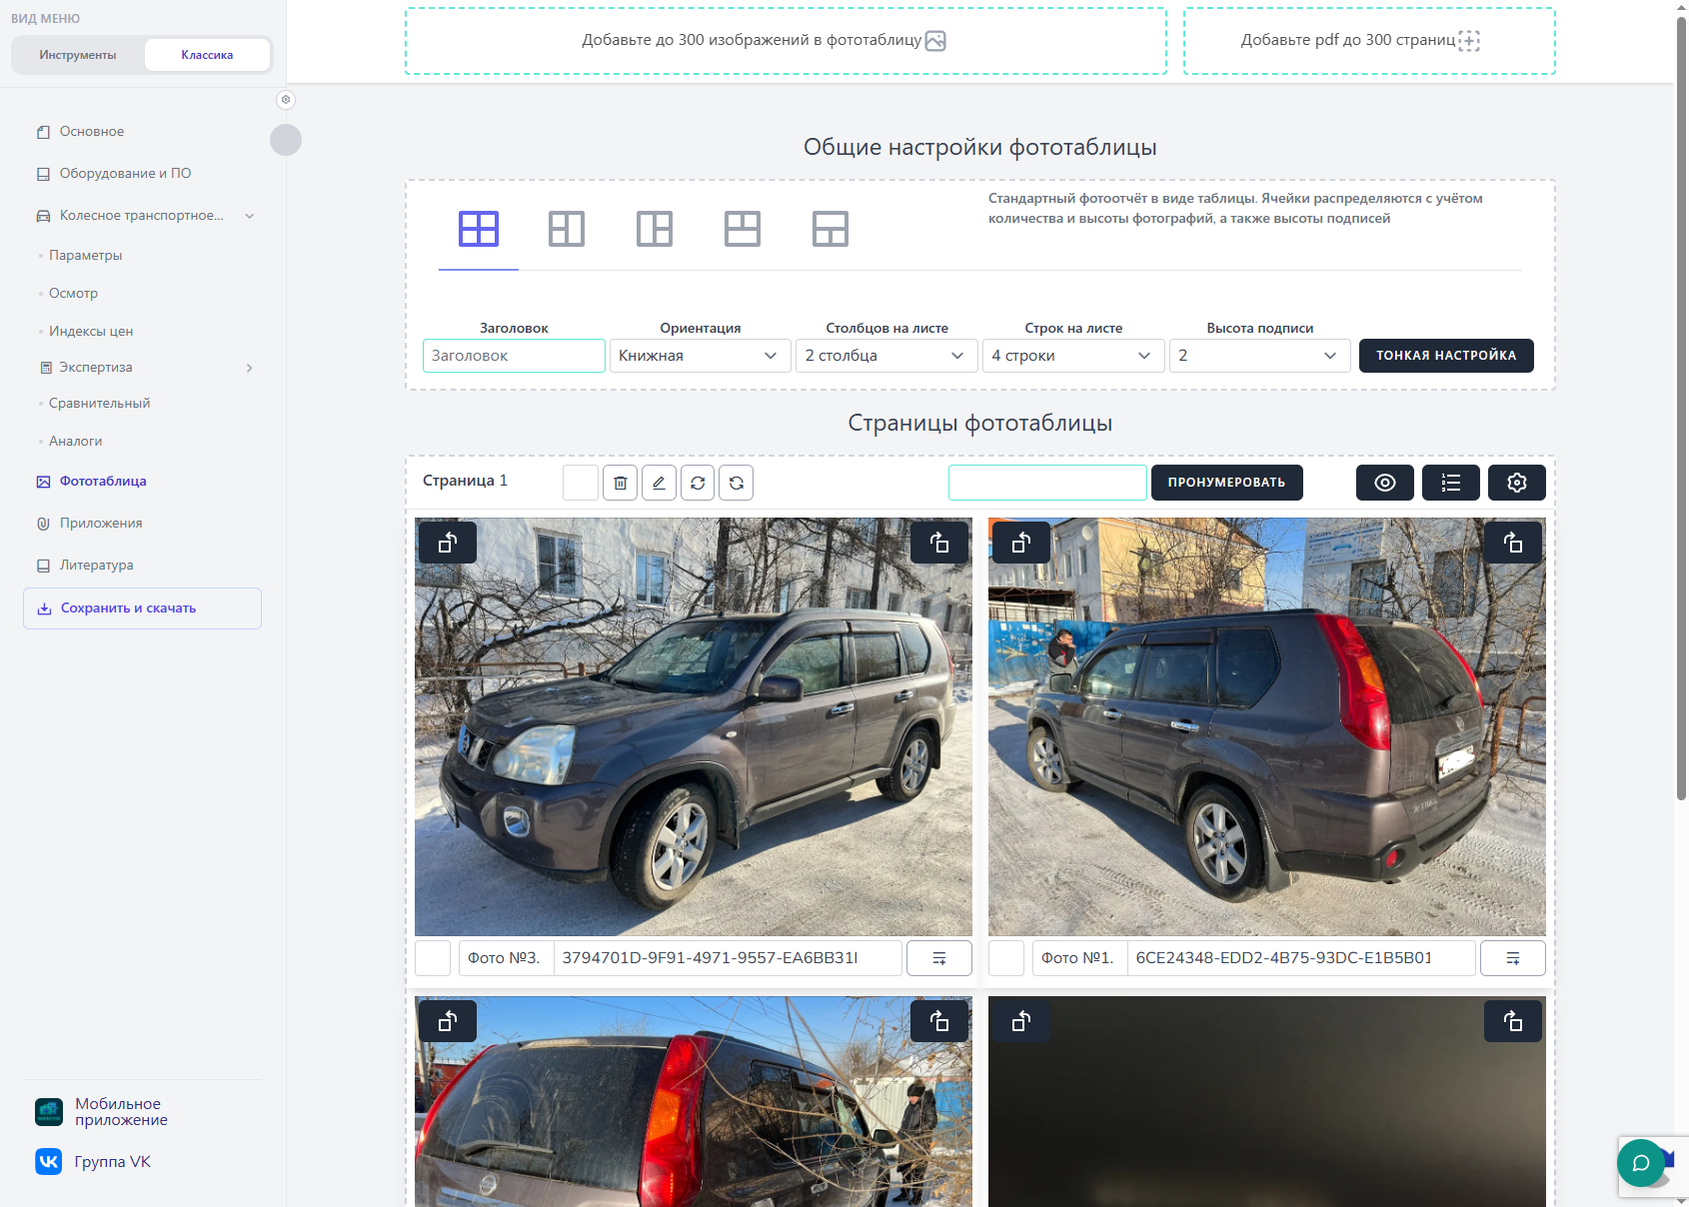
Task: Click ТОНКАЯ НАСТРОЙКА button
Action: [1446, 356]
